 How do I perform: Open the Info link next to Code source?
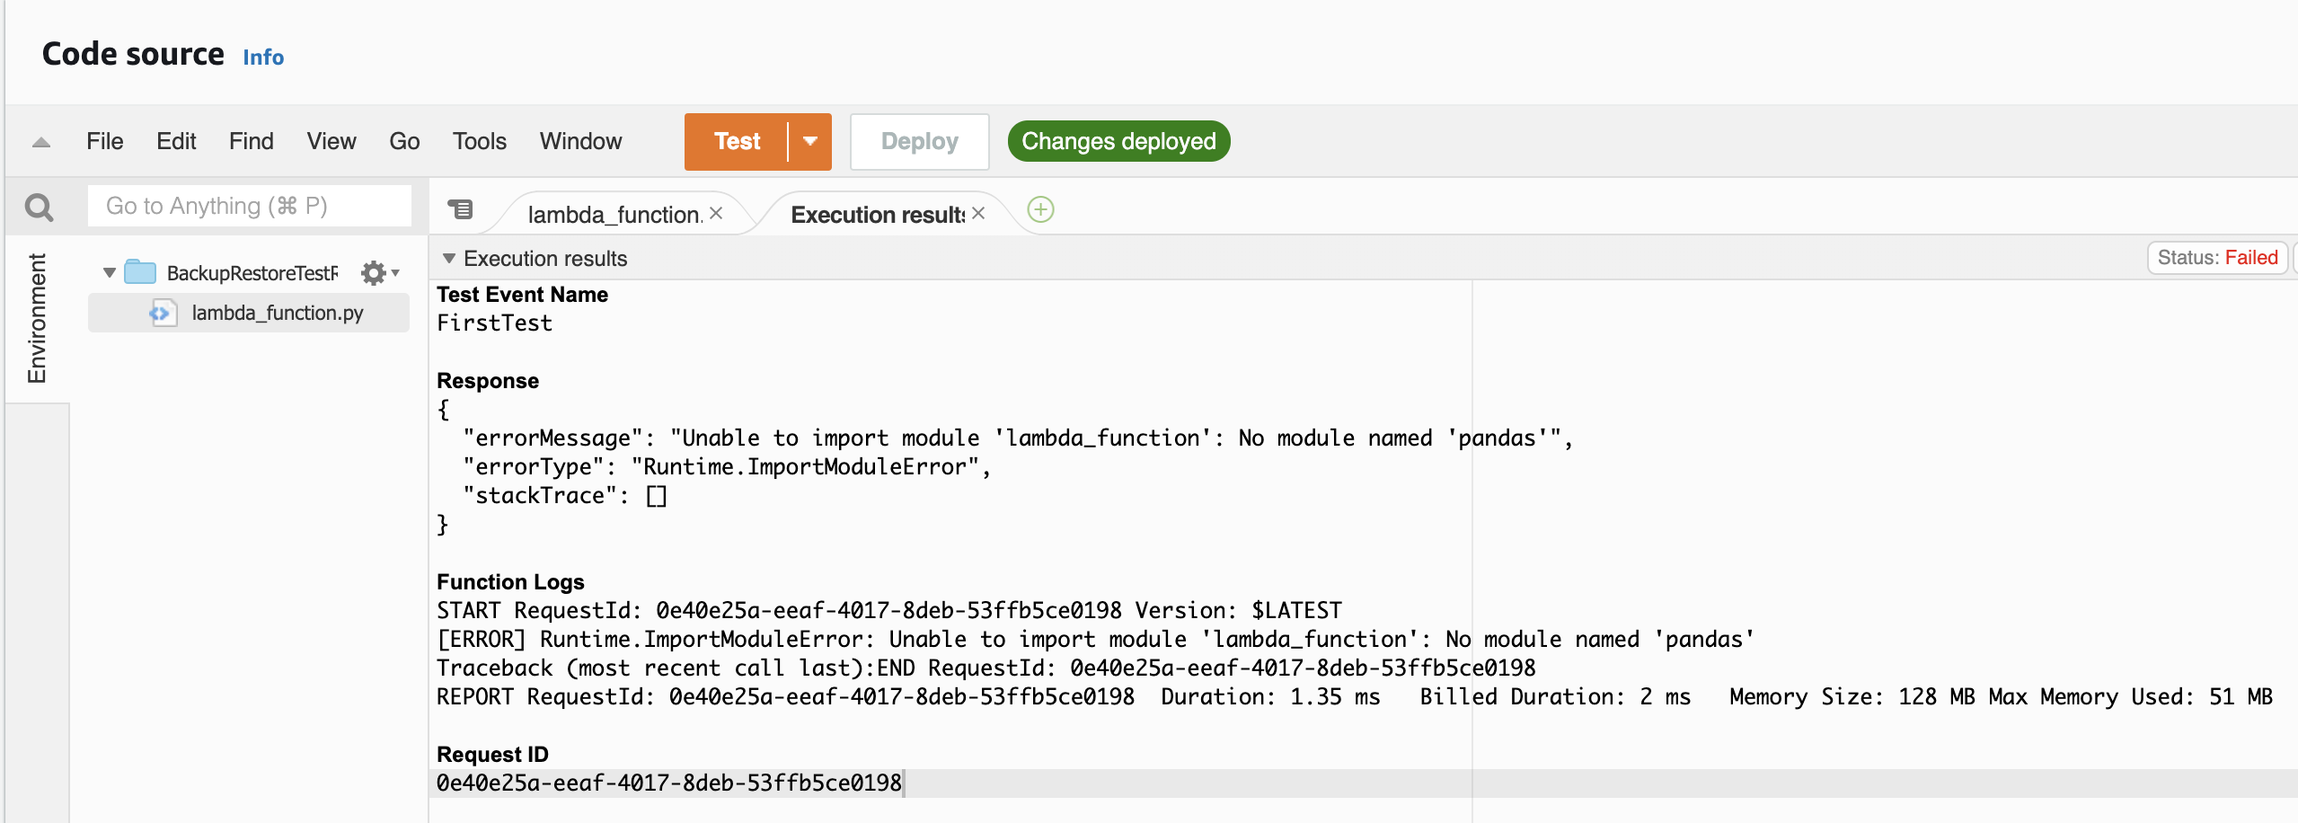click(x=263, y=58)
